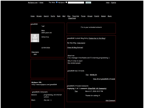Click 'Subscribe to this Blog' link
Viewport: 144px width, 108px height.
click(x=97, y=38)
